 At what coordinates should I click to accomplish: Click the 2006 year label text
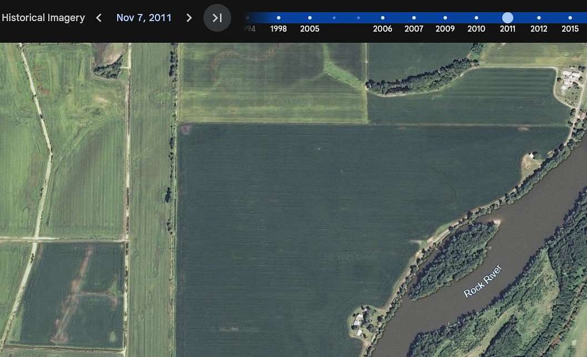[383, 29]
